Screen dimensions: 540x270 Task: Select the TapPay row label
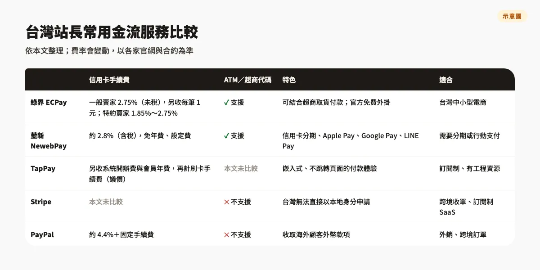pos(43,168)
